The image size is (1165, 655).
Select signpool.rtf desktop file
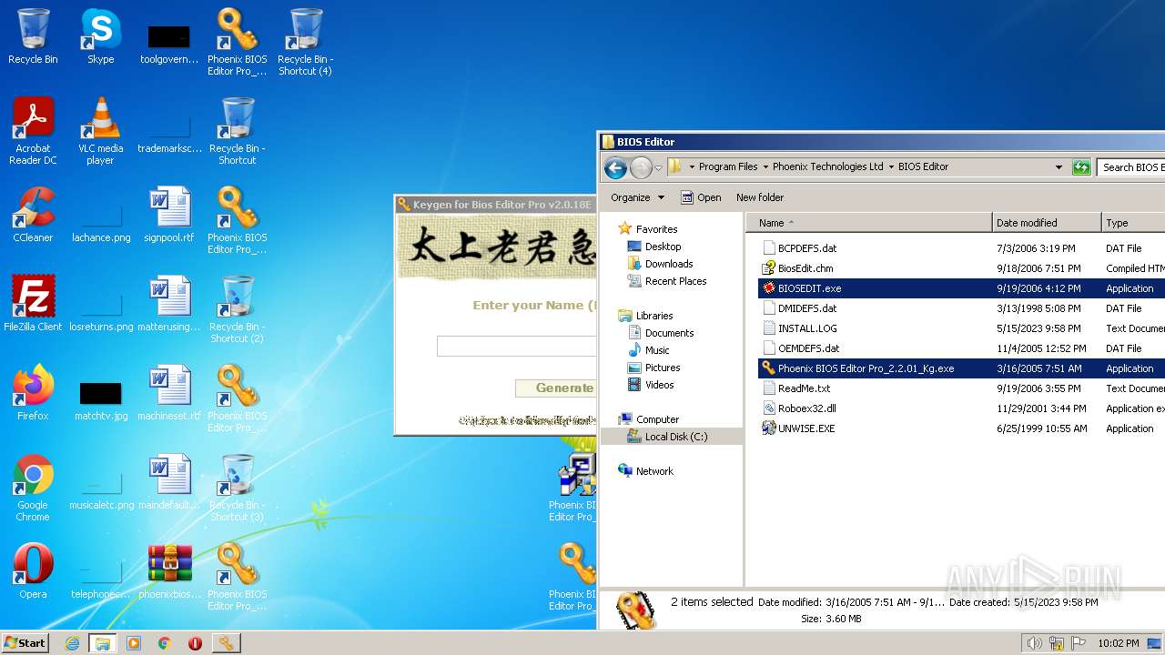pos(169,215)
